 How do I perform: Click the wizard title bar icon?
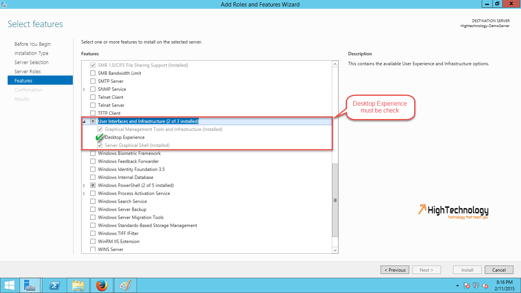3,4
